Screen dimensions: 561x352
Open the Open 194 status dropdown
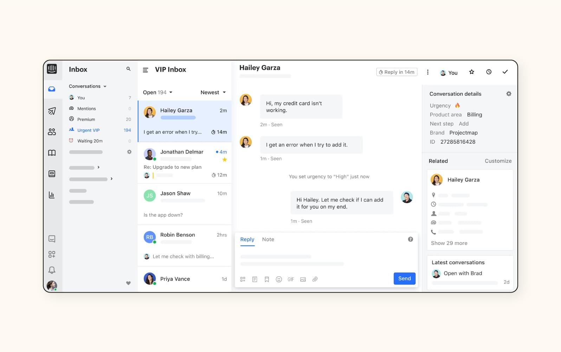coord(157,93)
